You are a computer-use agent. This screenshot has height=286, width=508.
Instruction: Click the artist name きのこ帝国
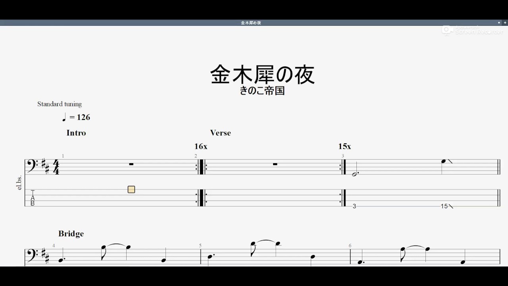tap(262, 91)
